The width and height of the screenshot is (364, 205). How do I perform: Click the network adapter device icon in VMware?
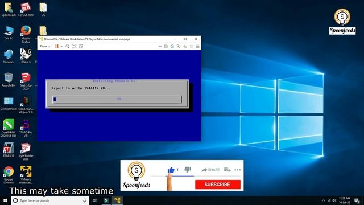(x=179, y=46)
